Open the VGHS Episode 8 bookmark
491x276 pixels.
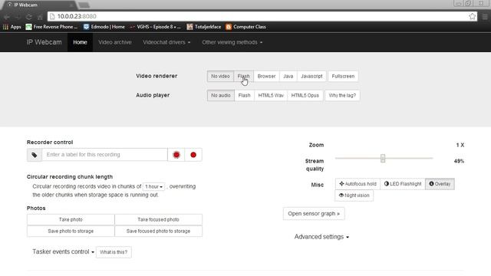pos(155,27)
